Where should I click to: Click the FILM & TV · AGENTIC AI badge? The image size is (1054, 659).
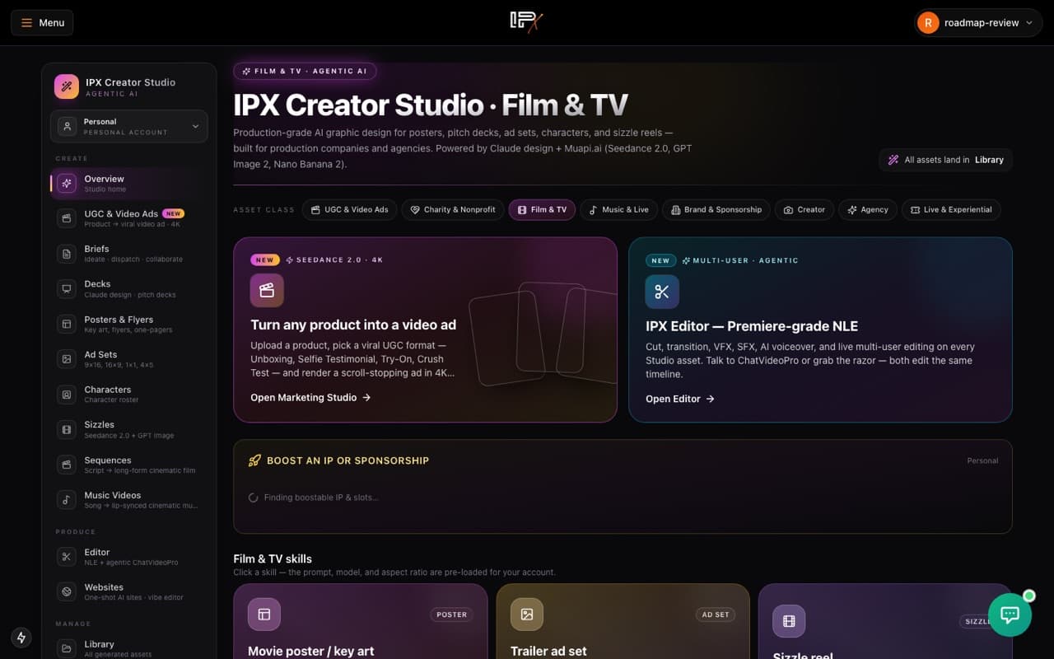(305, 71)
